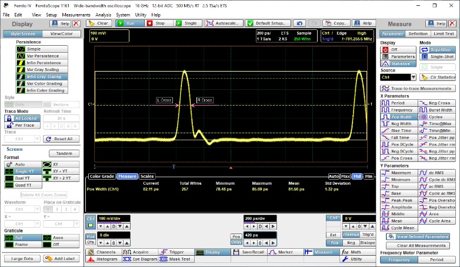Add the Peak-Peak measurement

click(x=398, y=201)
